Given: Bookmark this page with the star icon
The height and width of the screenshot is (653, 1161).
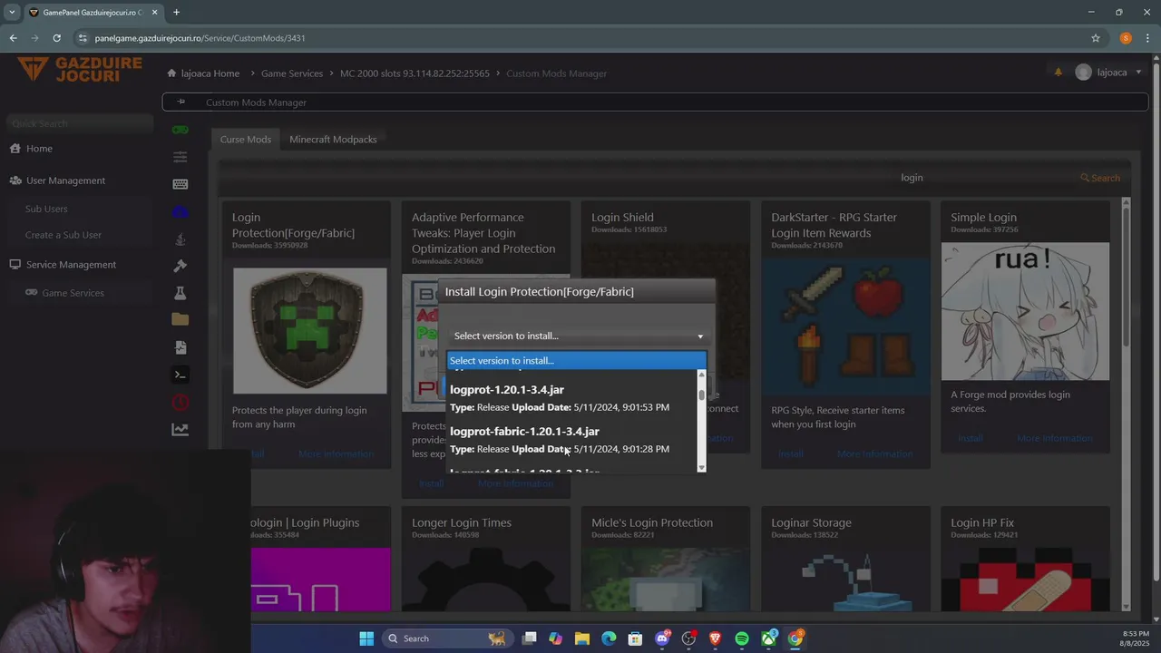Looking at the screenshot, I should point(1096,38).
